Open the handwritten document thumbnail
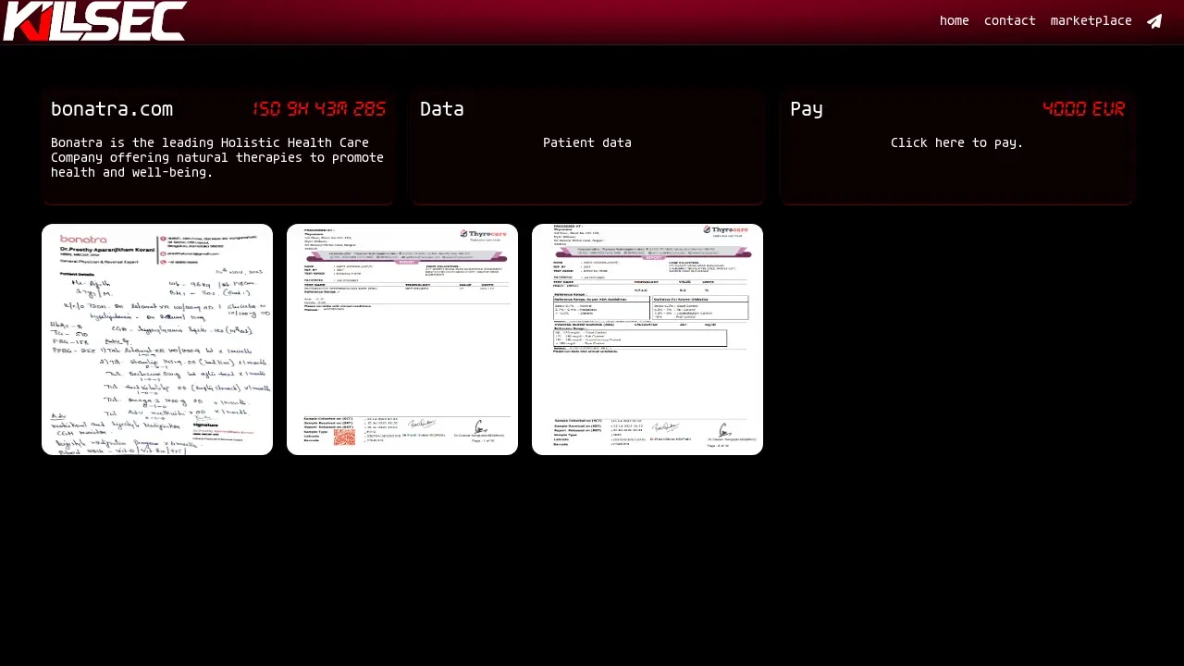This screenshot has width=1184, height=666. pos(157,339)
